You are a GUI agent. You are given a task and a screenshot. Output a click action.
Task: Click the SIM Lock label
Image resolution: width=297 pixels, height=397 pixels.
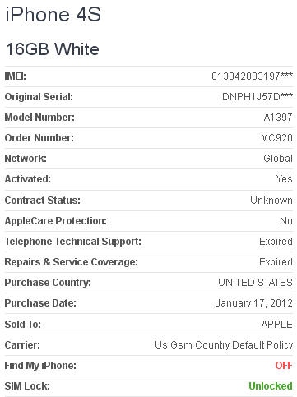point(27,386)
